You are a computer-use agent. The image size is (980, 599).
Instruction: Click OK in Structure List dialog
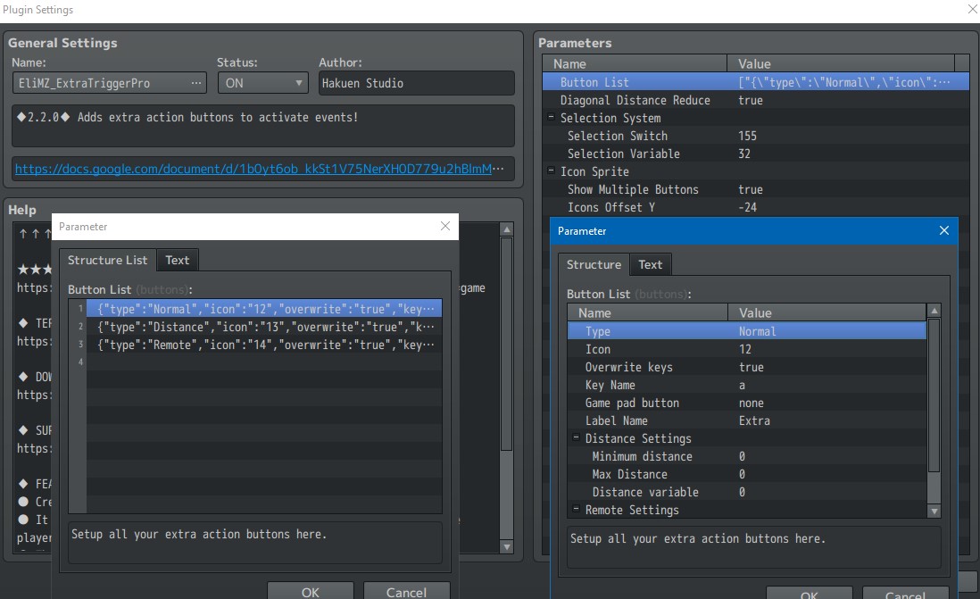(x=310, y=591)
